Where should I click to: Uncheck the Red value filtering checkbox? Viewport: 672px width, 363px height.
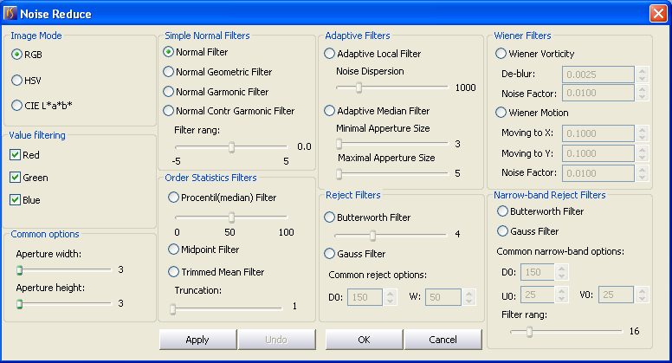coord(16,155)
